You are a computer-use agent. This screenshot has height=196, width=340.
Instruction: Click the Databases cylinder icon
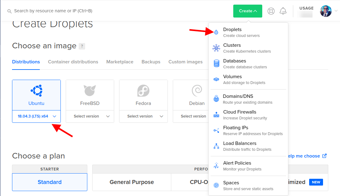216,64
